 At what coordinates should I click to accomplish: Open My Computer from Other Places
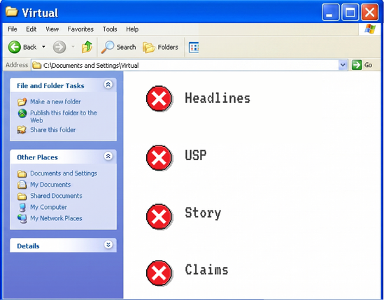tap(48, 207)
